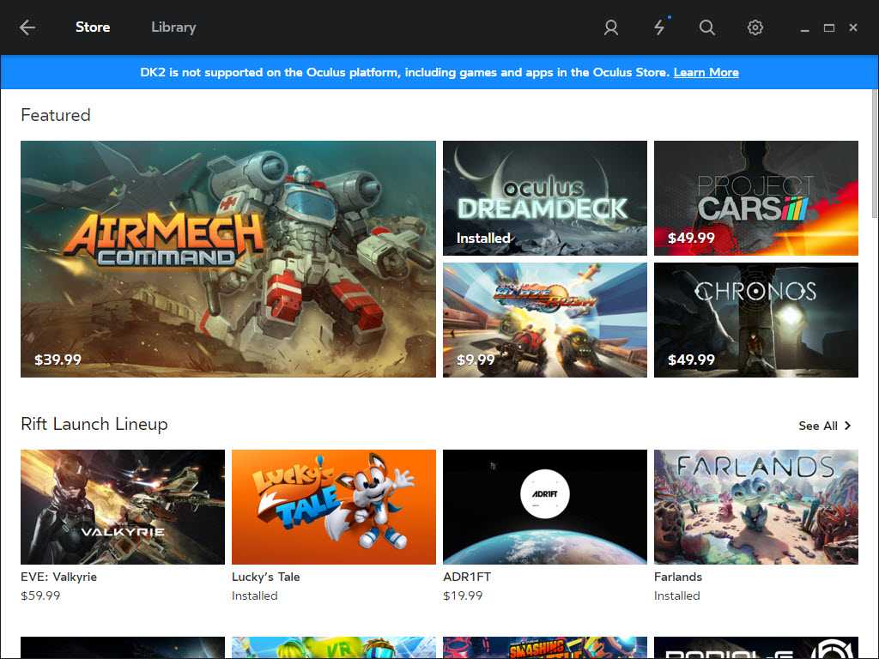Click the search magnifier icon

tap(706, 27)
